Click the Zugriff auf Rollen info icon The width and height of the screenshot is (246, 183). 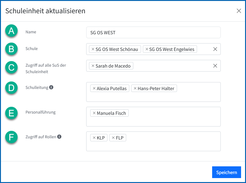59,137
